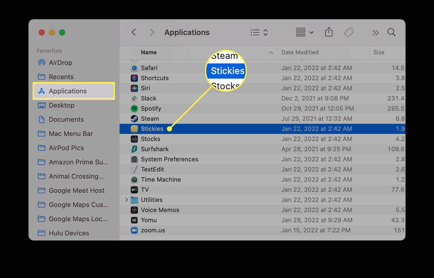Expand the Utilities folder disclosure arrow
434x278 pixels.
coord(126,200)
